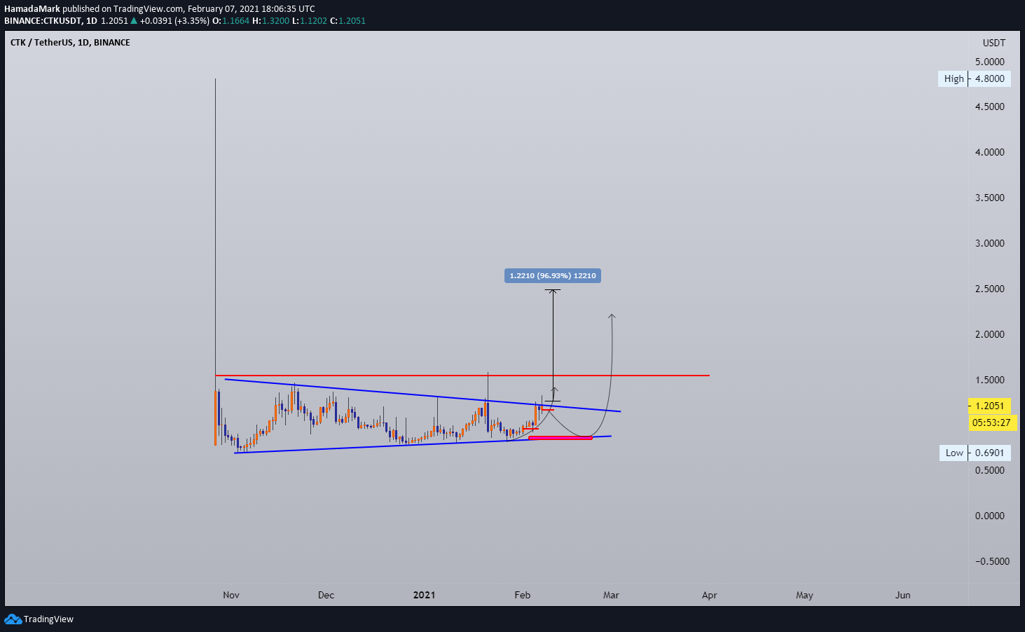This screenshot has height=632, width=1025.
Task: Click the 5.0000 price axis label
Action: (989, 62)
